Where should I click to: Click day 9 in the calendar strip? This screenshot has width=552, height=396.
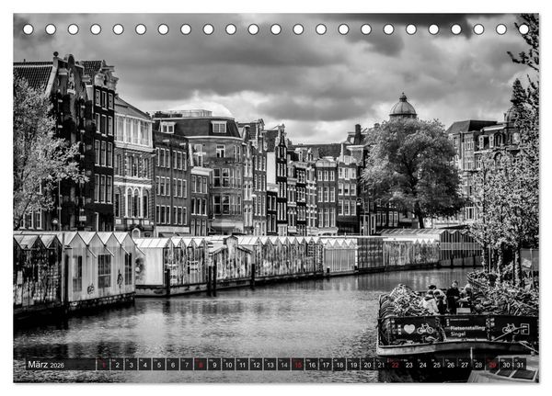point(214,365)
